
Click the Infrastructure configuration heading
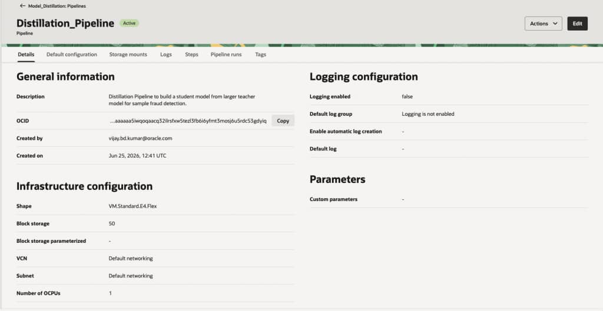pos(85,186)
